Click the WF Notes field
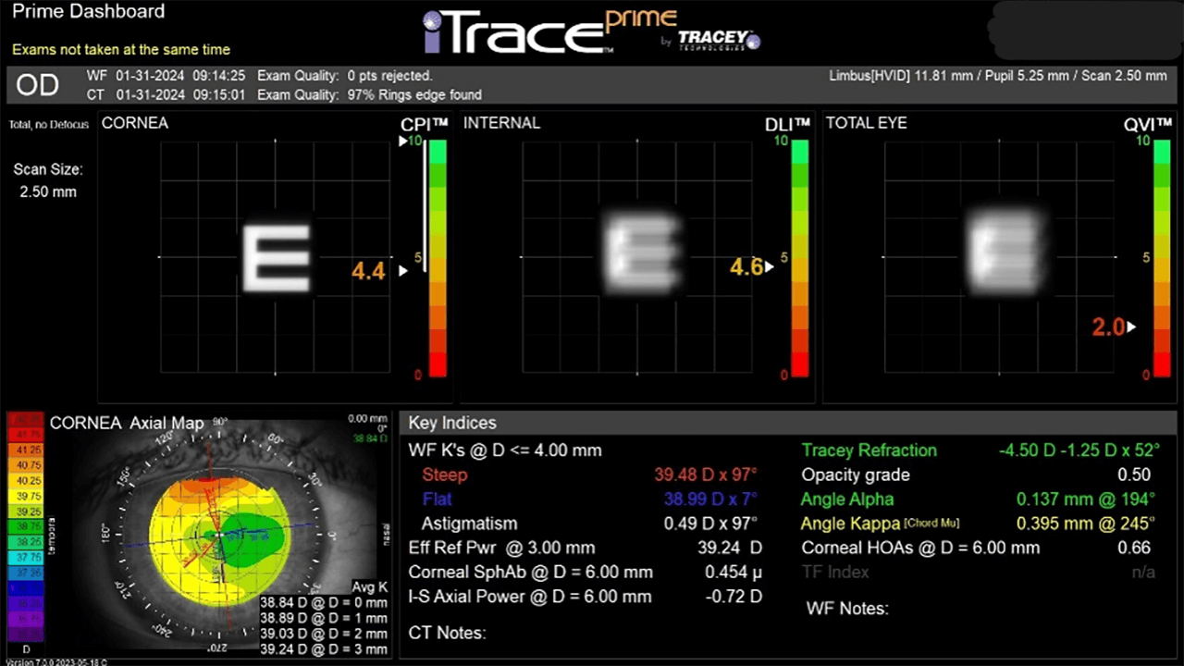The image size is (1184, 666). 847,609
